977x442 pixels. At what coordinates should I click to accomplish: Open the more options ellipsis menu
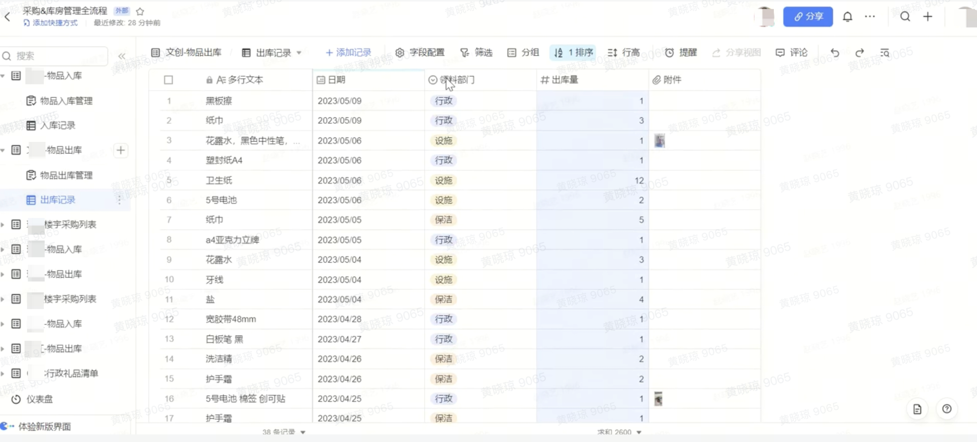tap(870, 17)
